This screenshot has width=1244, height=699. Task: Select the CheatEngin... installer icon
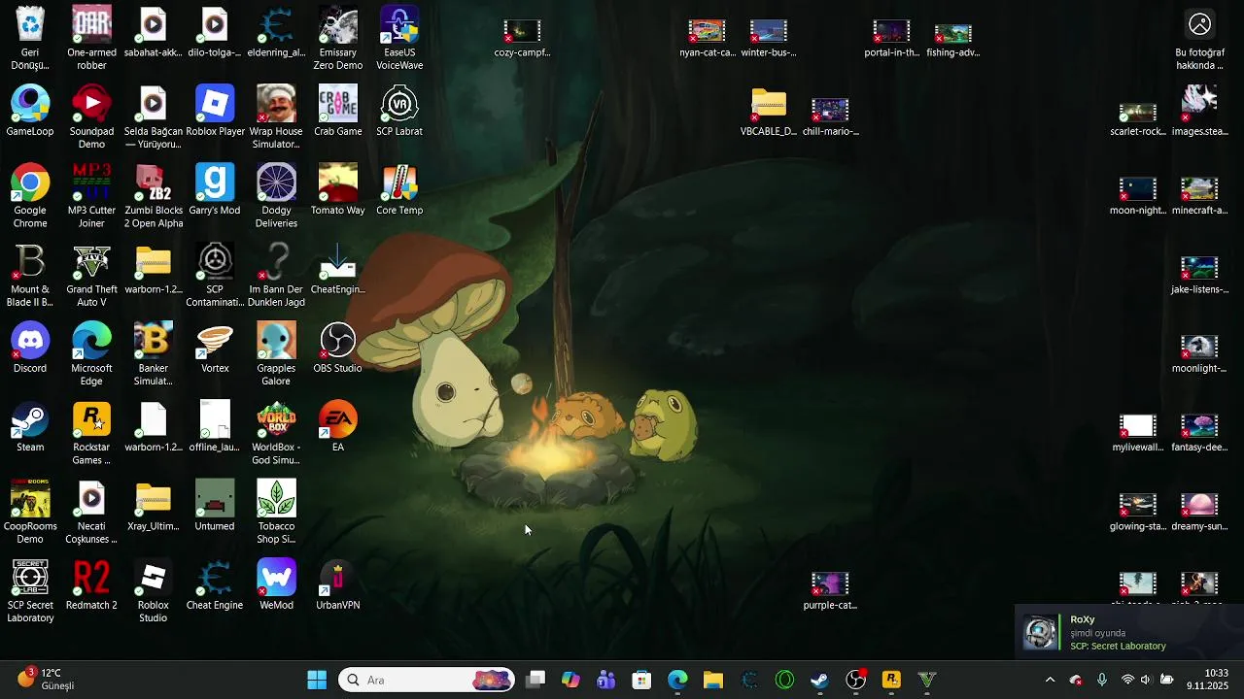pyautogui.click(x=338, y=269)
